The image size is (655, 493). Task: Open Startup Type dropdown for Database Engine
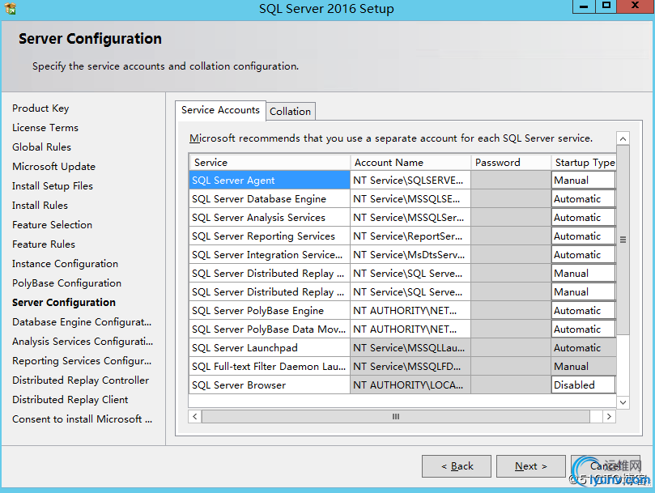(x=583, y=199)
